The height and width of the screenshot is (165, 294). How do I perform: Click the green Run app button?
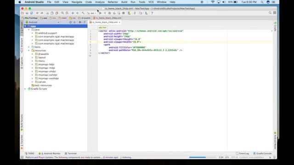coord(101,13)
